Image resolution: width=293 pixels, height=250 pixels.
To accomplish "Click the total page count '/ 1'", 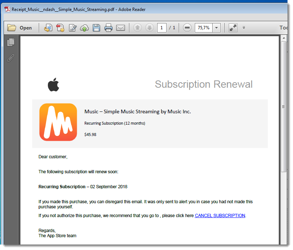I will [172, 28].
